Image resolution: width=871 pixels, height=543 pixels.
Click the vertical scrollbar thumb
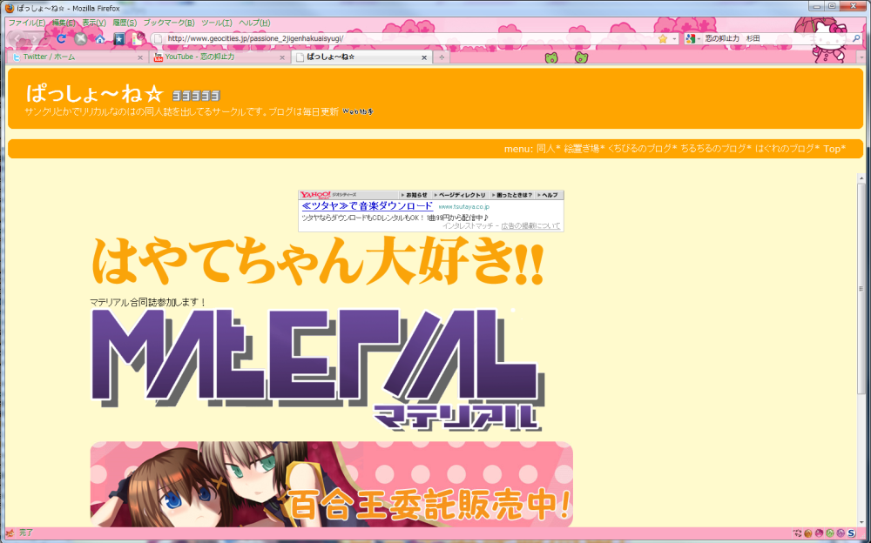click(x=861, y=289)
